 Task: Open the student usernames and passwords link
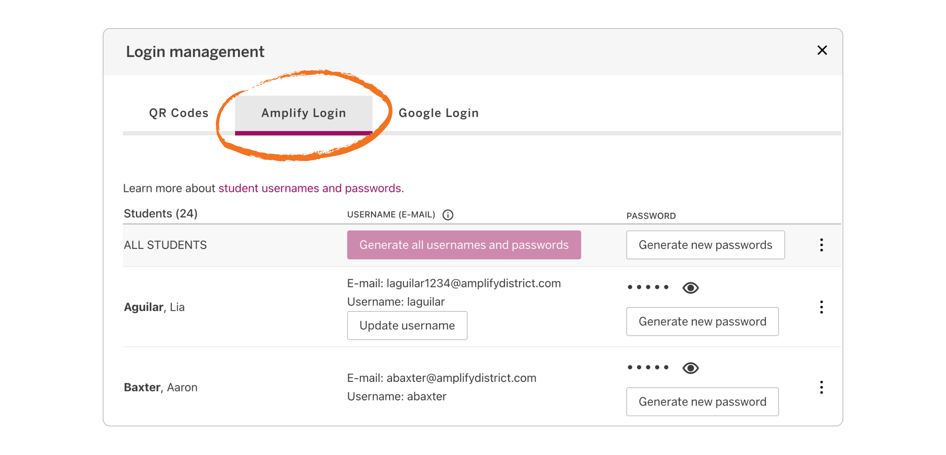[x=311, y=188]
